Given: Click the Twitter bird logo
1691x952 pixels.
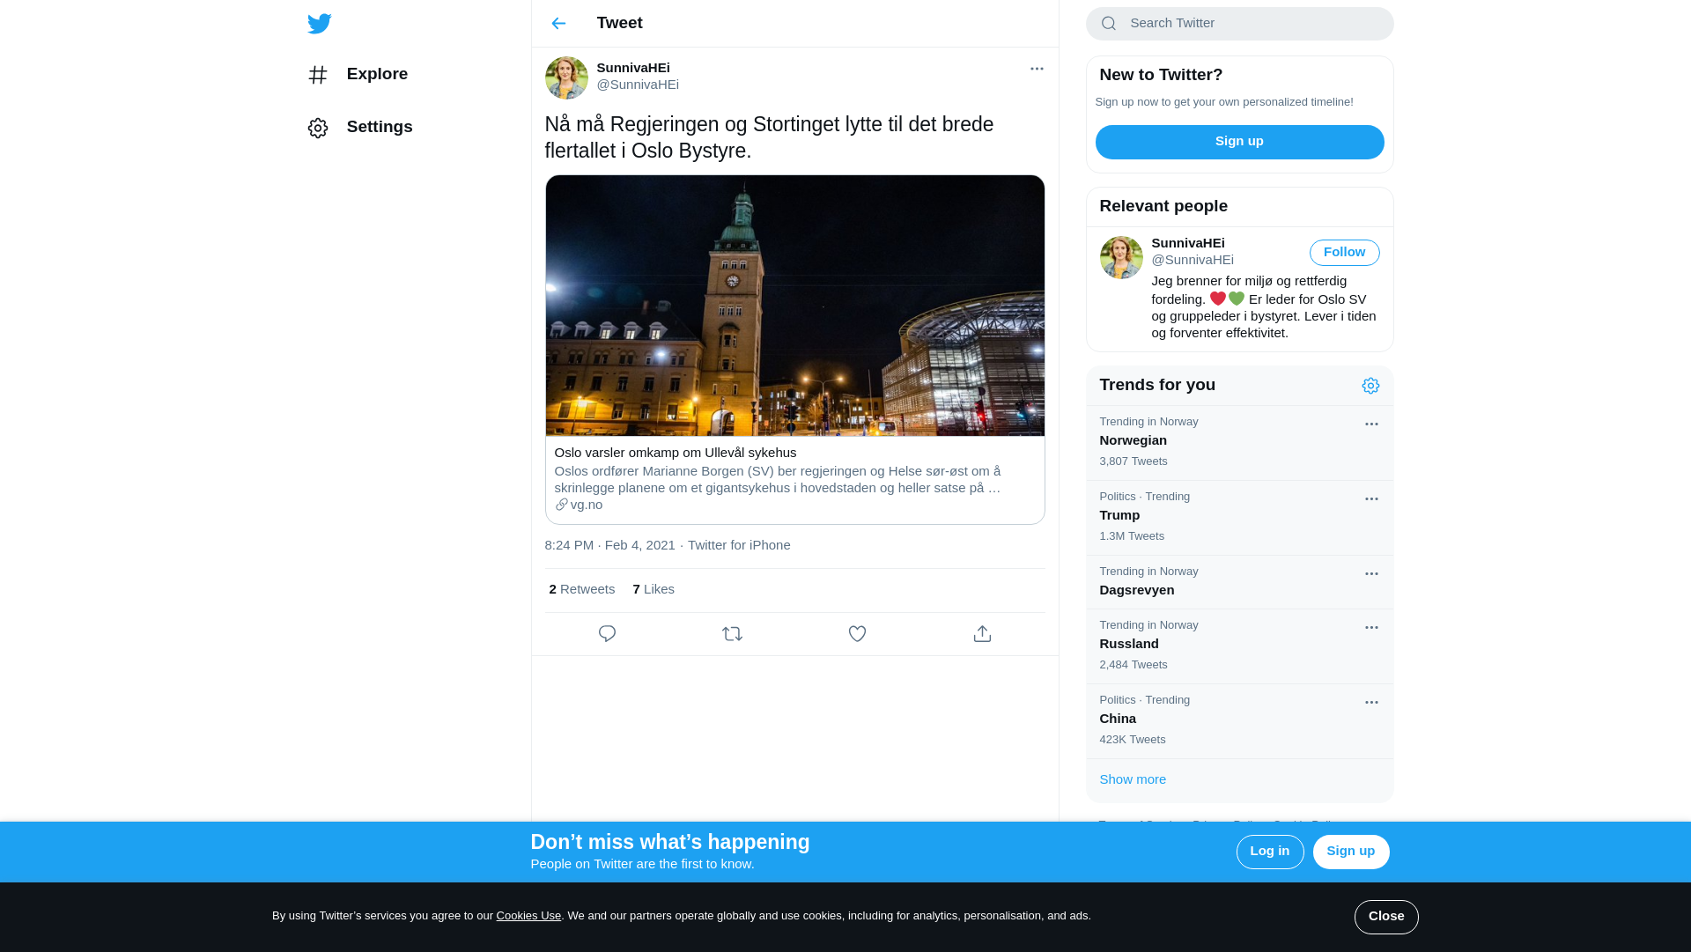Looking at the screenshot, I should pyautogui.click(x=320, y=24).
